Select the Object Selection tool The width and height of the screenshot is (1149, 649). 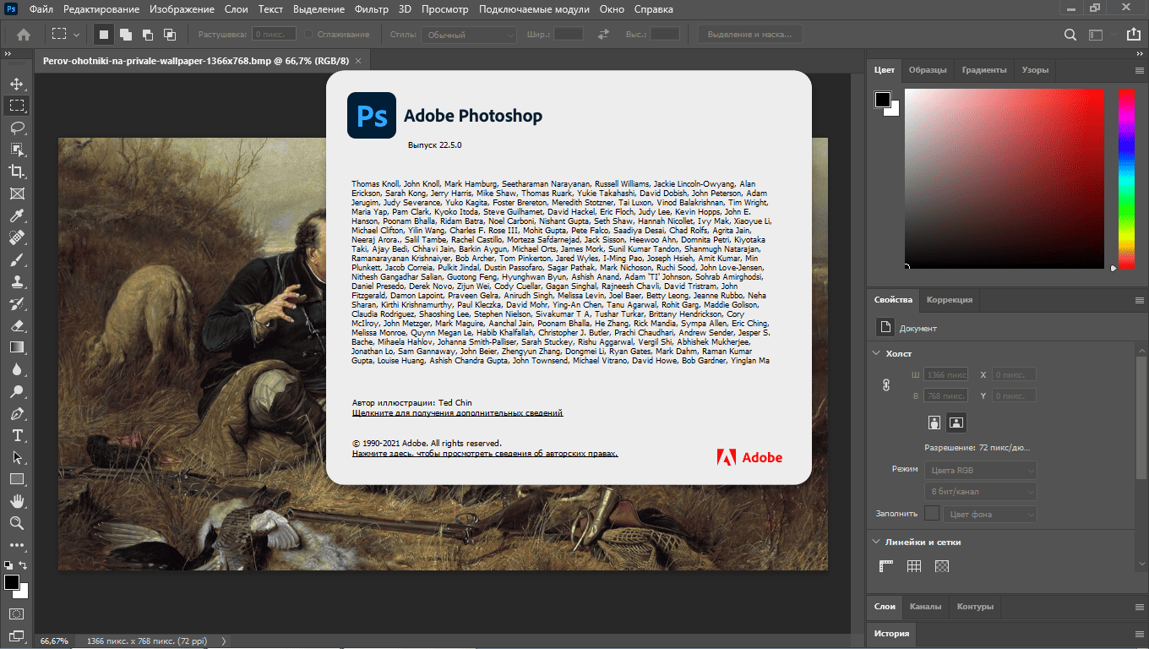[x=16, y=150]
